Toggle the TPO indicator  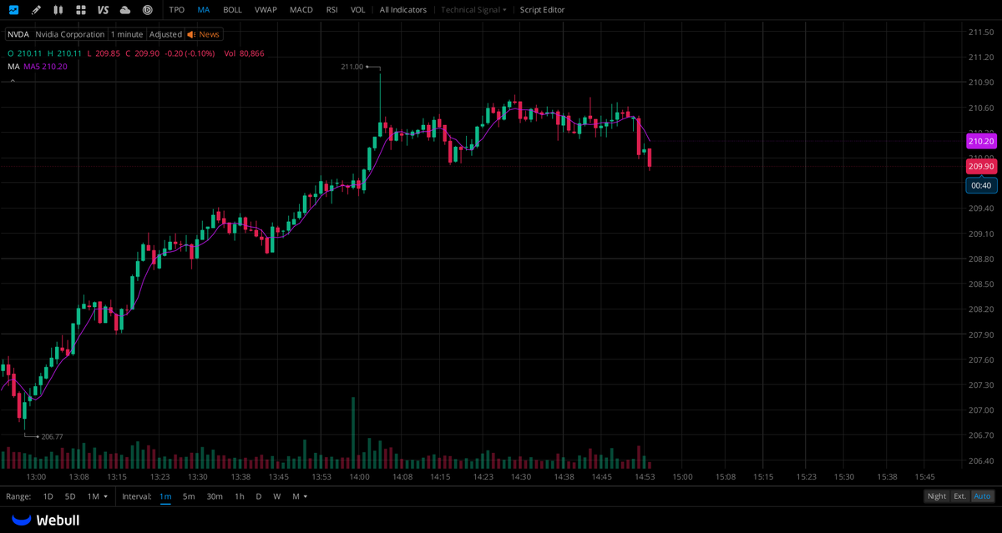pos(177,10)
